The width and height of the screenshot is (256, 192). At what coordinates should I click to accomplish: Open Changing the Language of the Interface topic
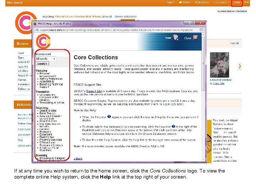(x=49, y=97)
